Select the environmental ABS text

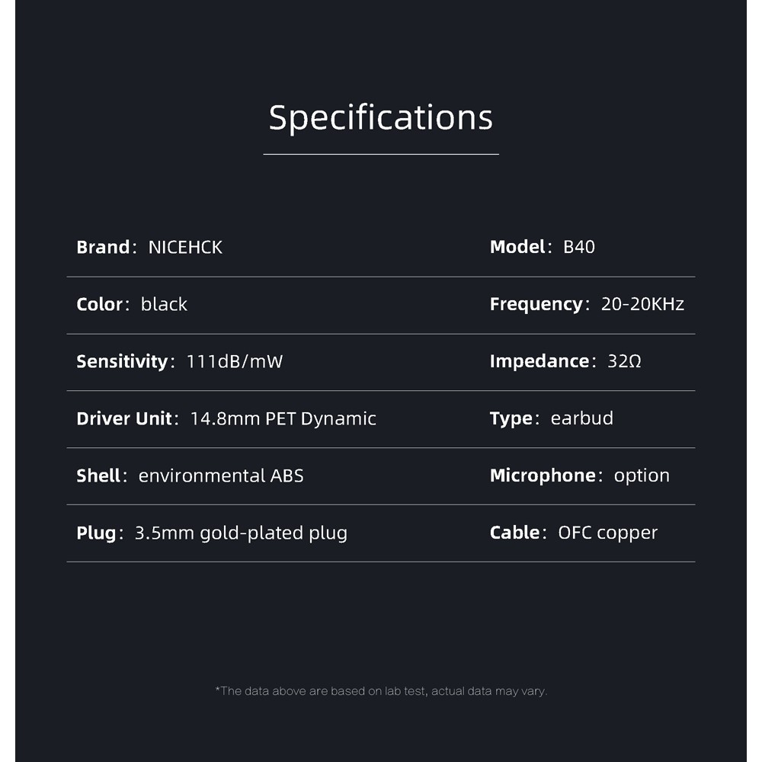pos(221,475)
